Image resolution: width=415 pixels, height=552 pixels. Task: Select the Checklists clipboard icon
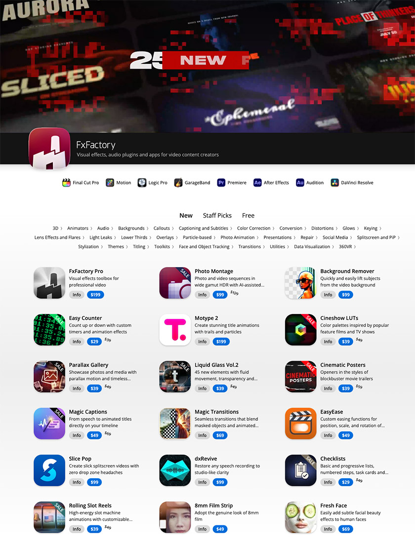click(301, 470)
